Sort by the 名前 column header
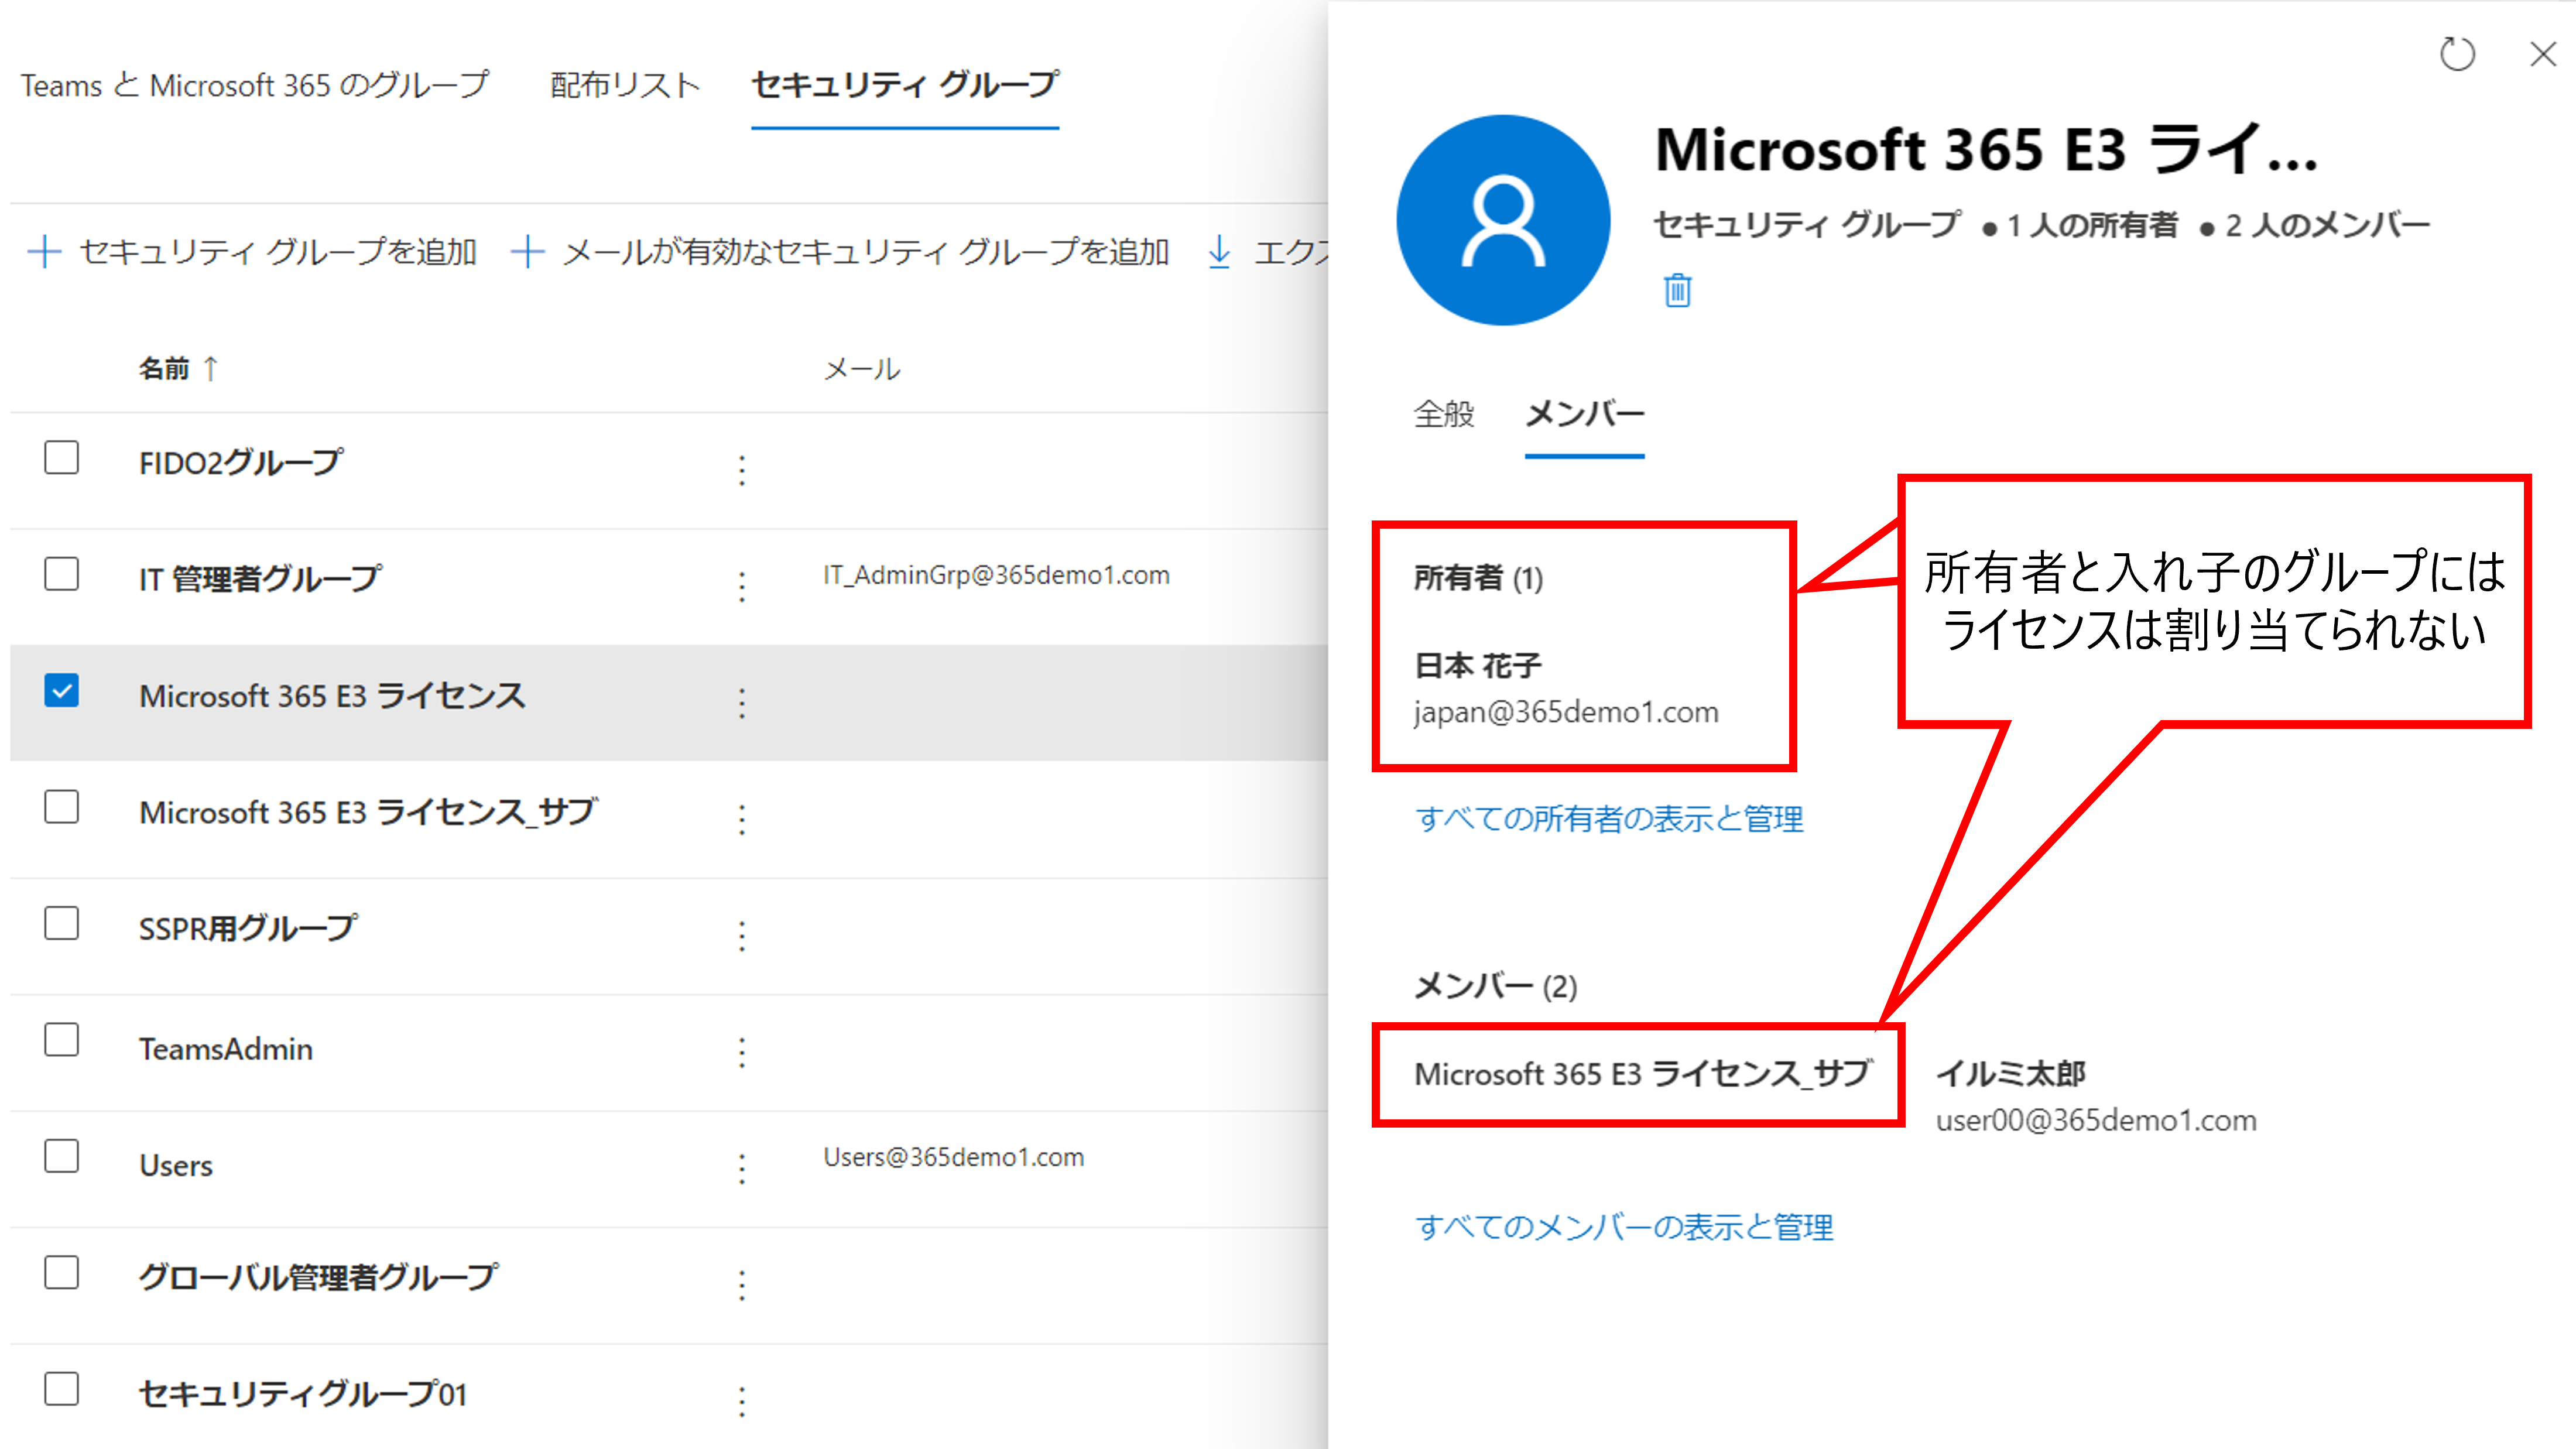 pos(164,368)
